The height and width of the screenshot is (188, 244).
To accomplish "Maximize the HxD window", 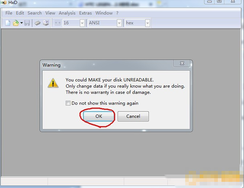I will pos(219,1).
